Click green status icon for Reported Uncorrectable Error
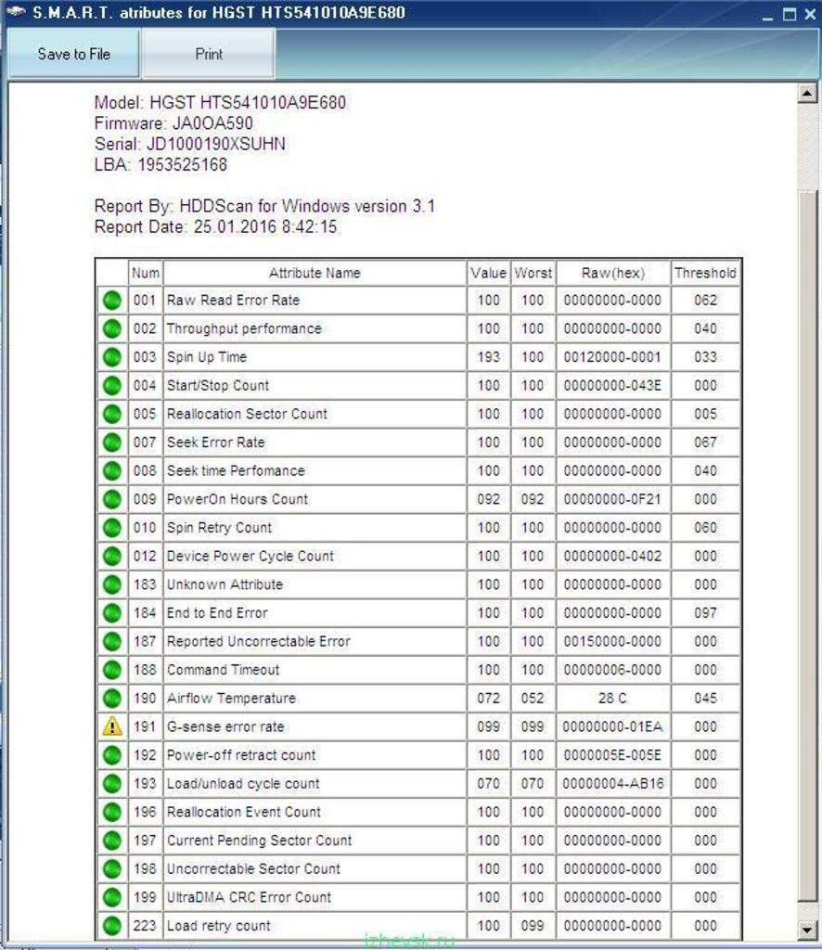 point(112,642)
